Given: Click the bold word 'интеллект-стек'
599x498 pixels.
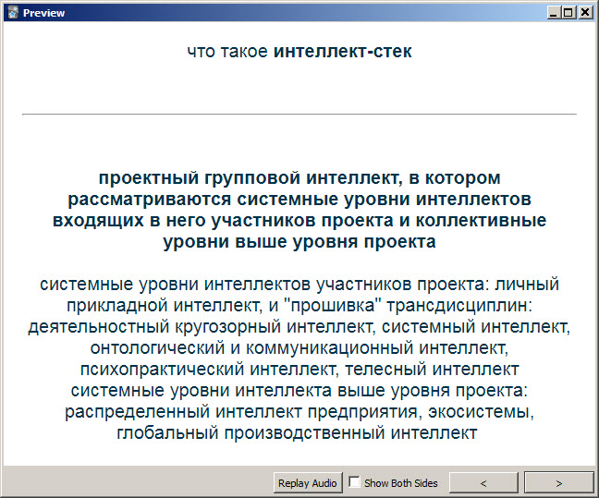Looking at the screenshot, I should point(342,51).
